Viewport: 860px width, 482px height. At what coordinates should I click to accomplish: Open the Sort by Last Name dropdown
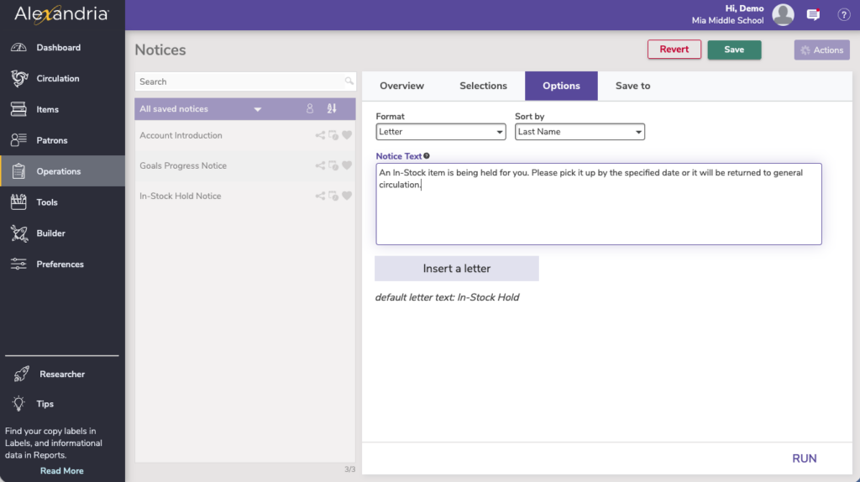pyautogui.click(x=579, y=132)
